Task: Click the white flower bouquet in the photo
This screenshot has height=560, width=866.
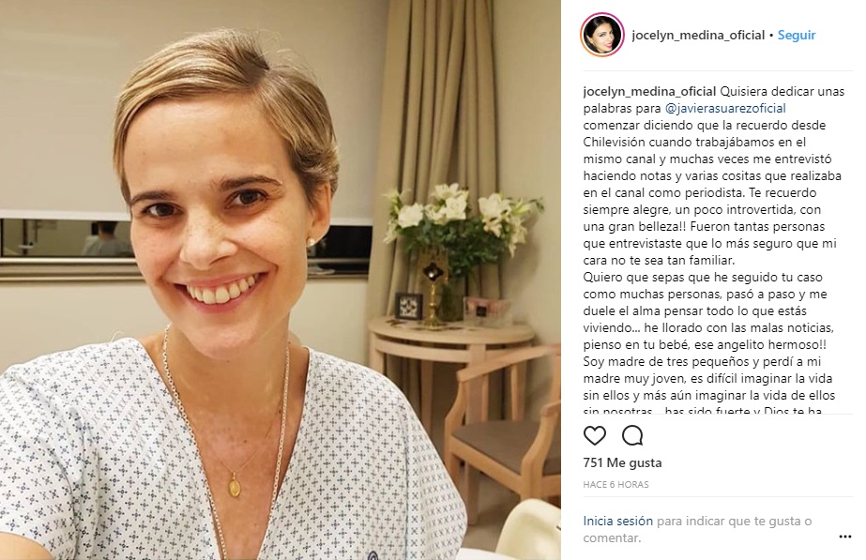Action: (462, 221)
